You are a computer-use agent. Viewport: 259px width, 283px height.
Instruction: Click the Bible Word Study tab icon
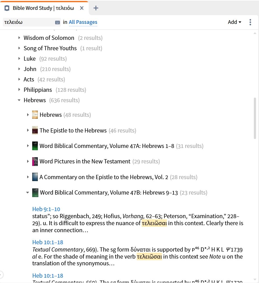(x=7, y=8)
